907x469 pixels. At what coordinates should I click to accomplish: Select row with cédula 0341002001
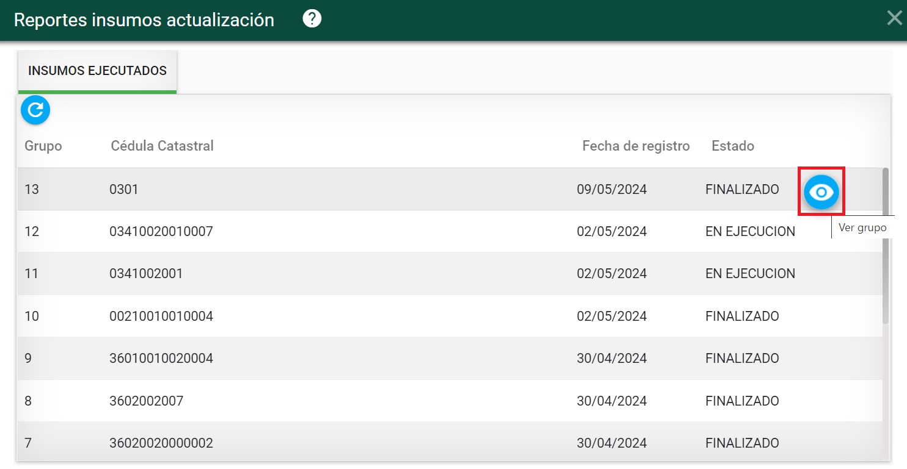tap(146, 274)
